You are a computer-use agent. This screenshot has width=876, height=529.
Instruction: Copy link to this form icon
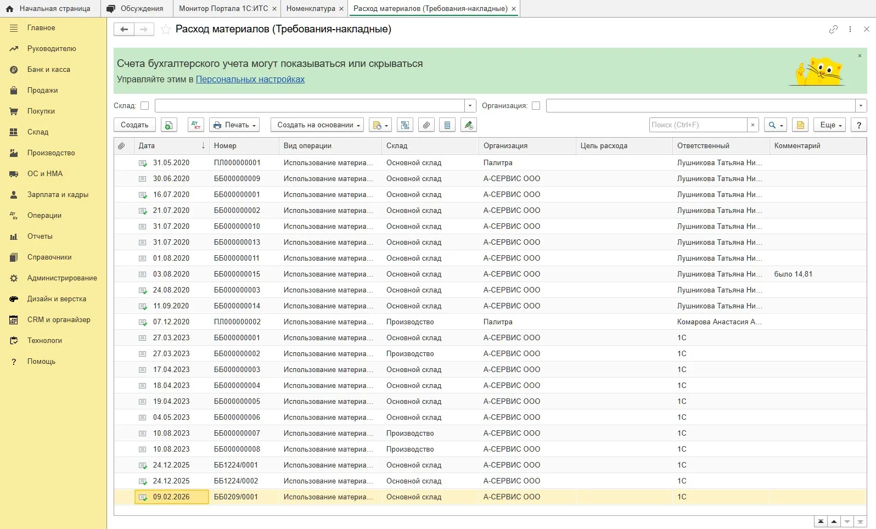coord(833,30)
